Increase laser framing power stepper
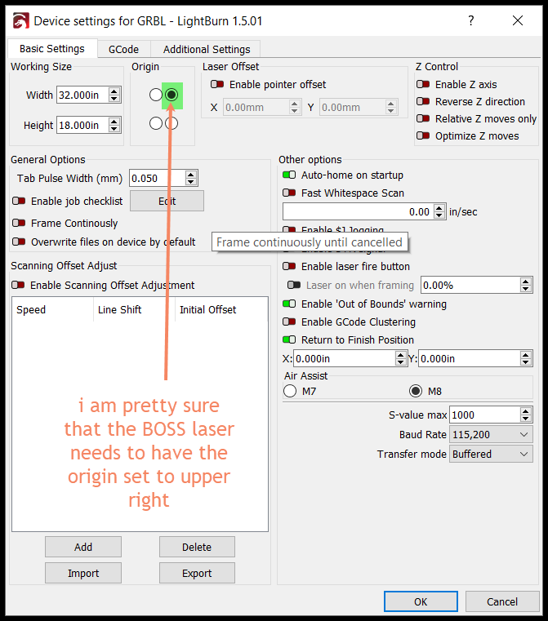The width and height of the screenshot is (548, 621). 526,282
